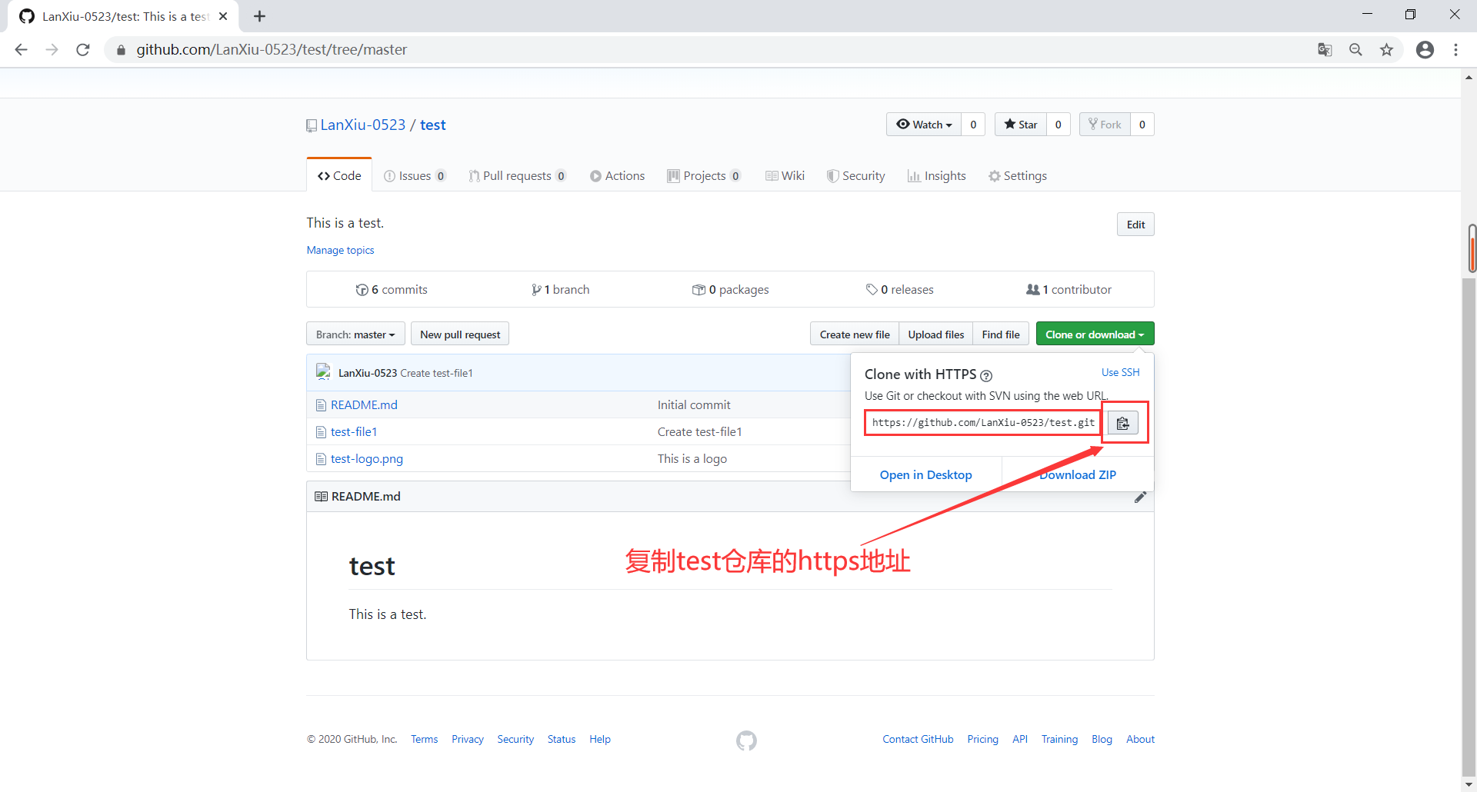Expand the Branch: master selector
Screen dimensions: 1477x792
coord(355,334)
